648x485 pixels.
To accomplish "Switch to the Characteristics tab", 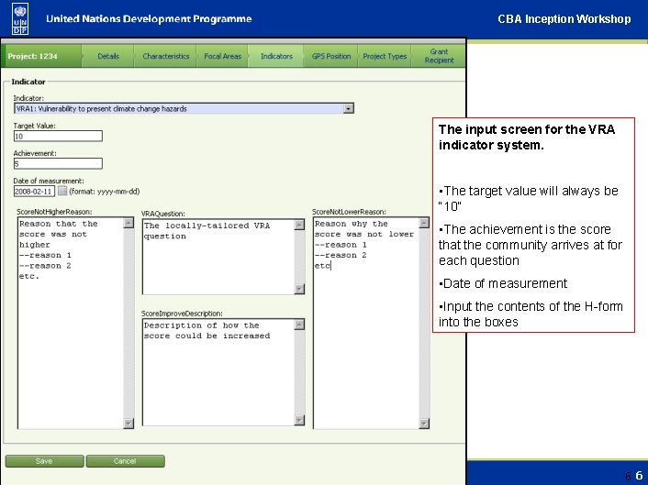I will coord(166,56).
